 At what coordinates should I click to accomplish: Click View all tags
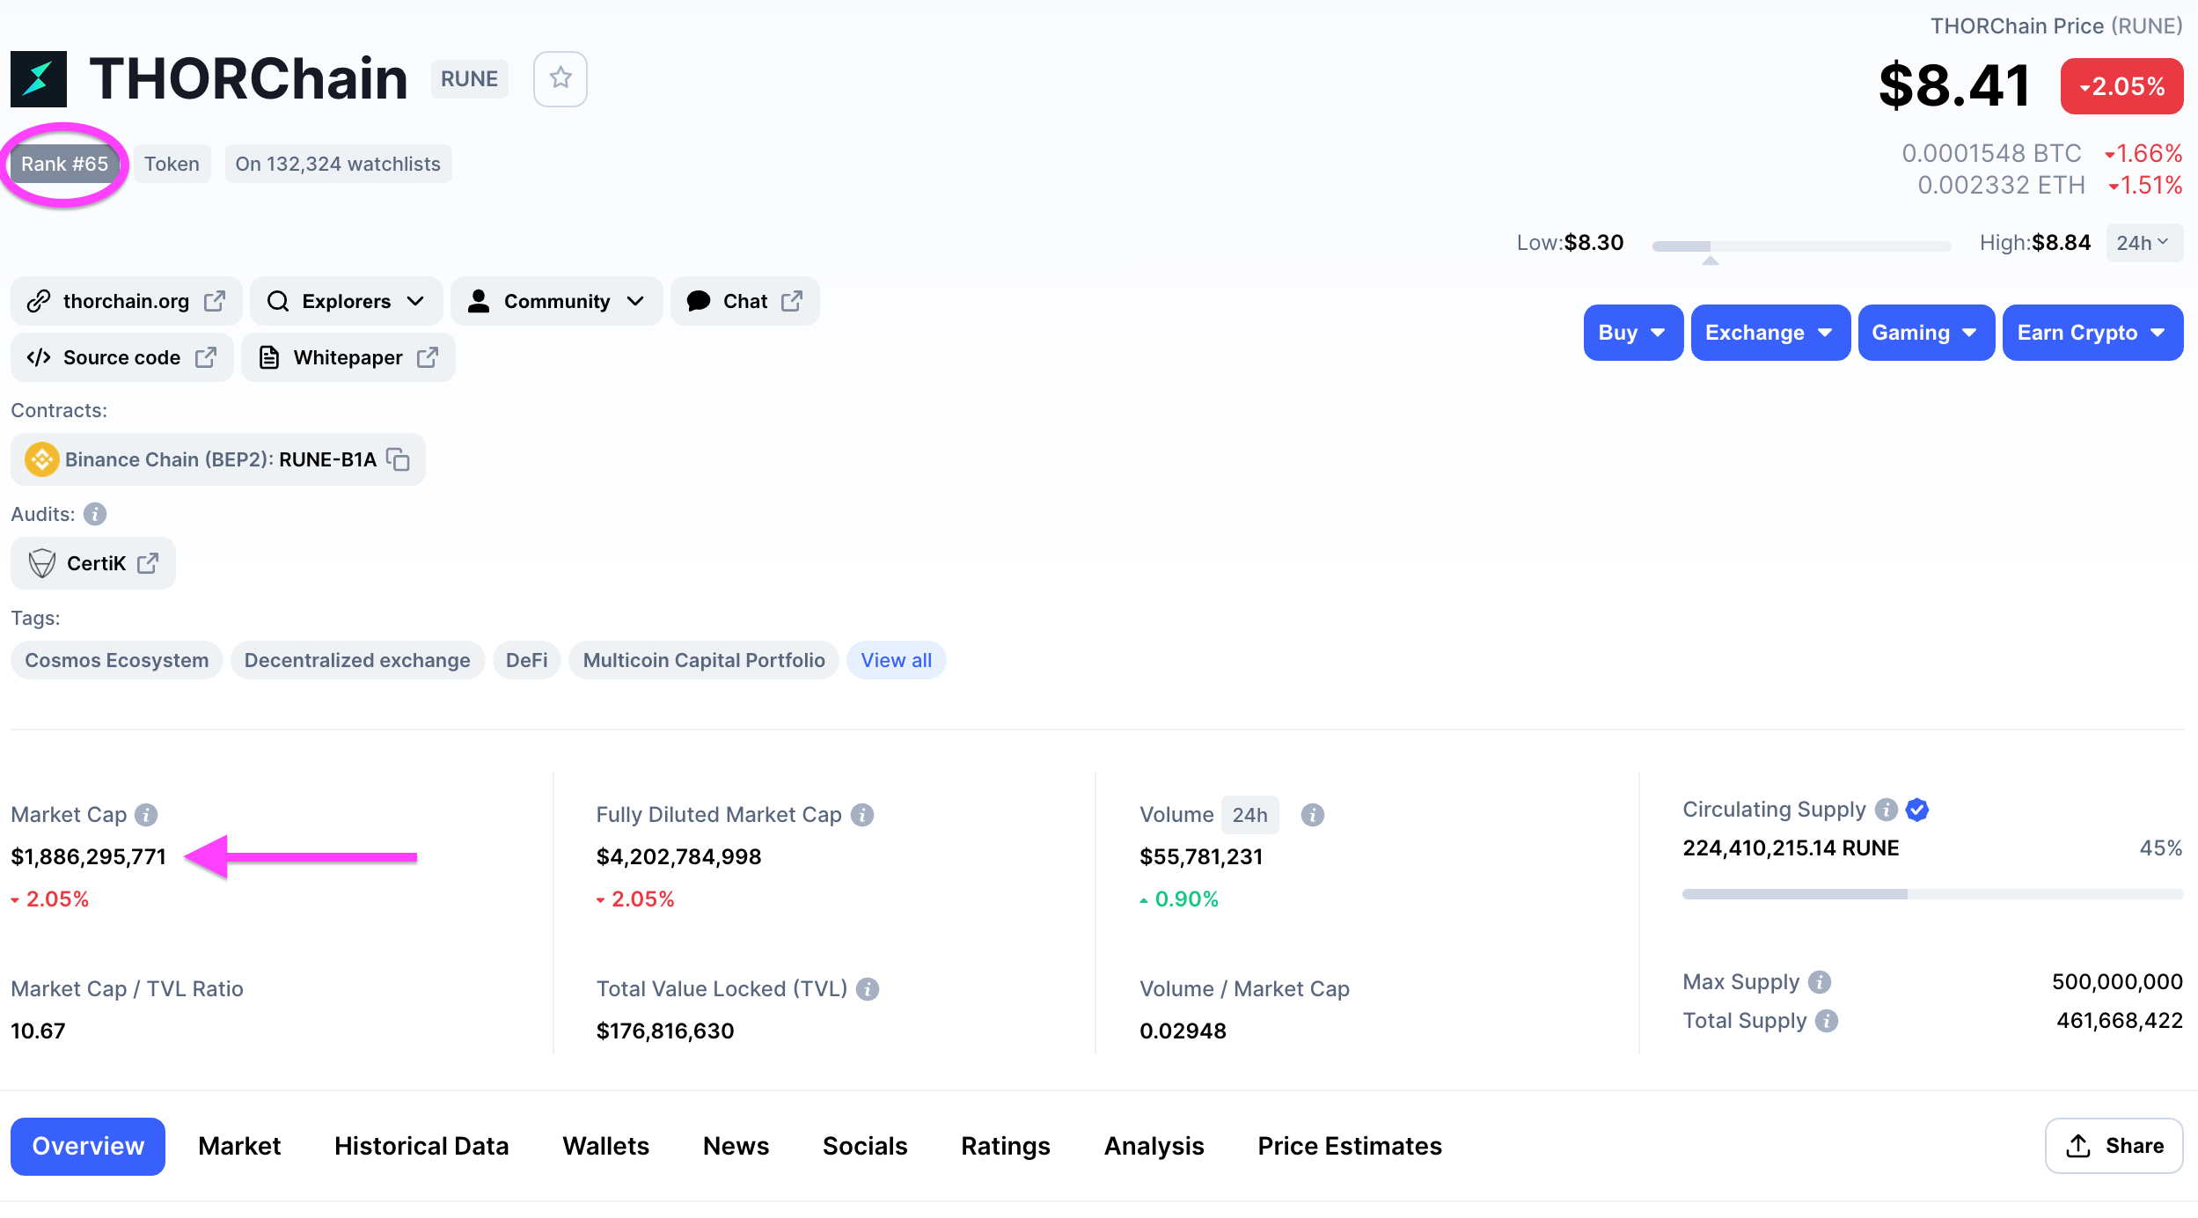click(x=896, y=661)
